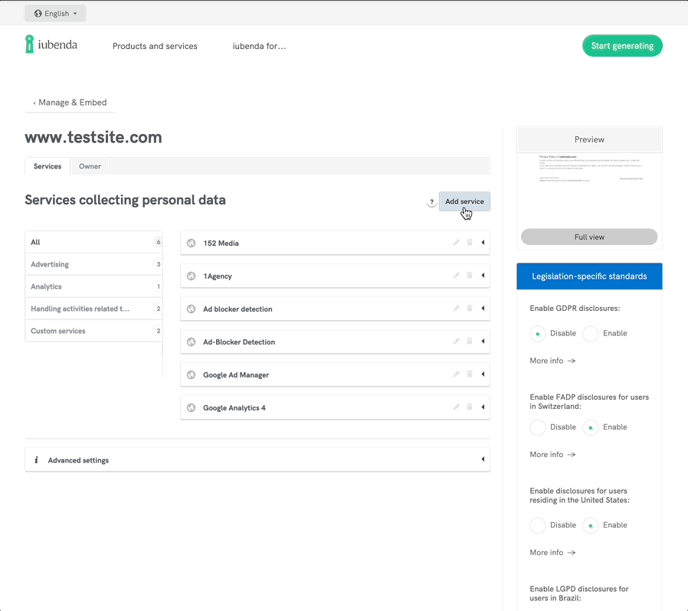The image size is (688, 611).
Task: Click the edit pencil for 152 Media
Action: tap(457, 242)
